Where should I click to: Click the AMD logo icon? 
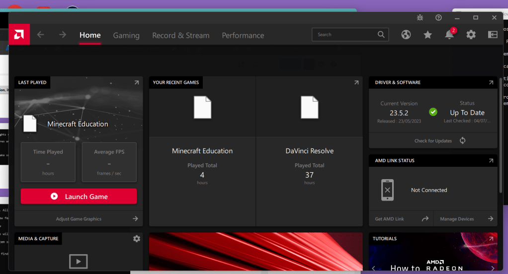click(19, 34)
